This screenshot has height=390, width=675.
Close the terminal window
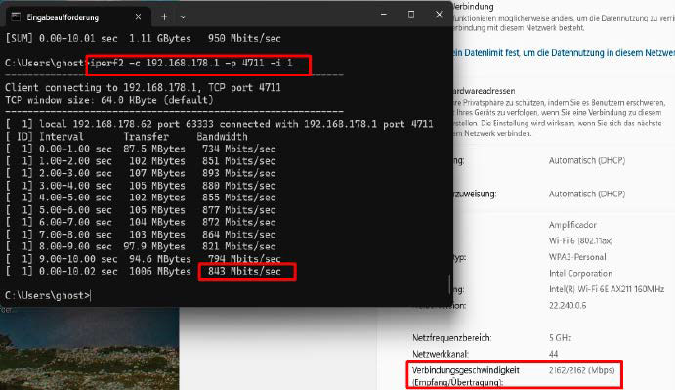coord(439,15)
